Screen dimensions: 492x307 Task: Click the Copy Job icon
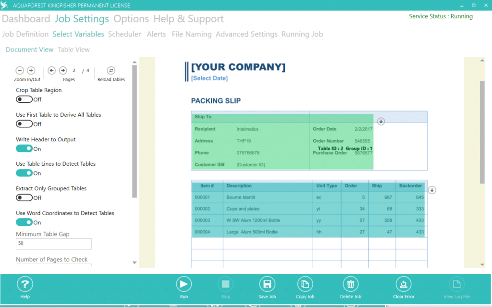(x=305, y=284)
